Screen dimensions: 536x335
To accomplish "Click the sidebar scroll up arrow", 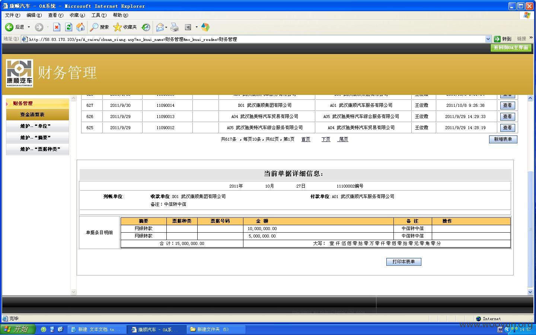I will pyautogui.click(x=73, y=98).
